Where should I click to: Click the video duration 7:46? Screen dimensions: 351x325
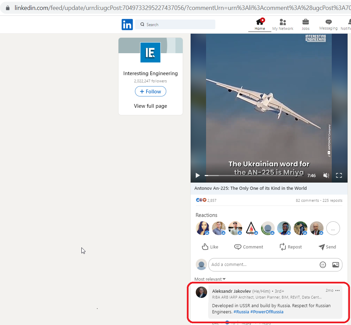[x=312, y=176]
